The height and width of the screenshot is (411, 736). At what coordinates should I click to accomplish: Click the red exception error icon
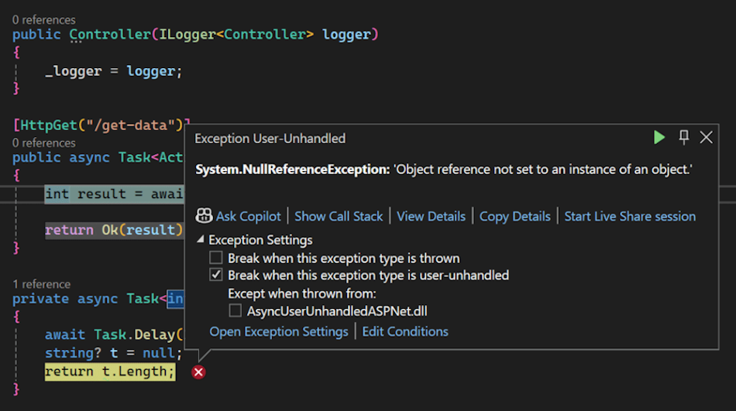[199, 372]
